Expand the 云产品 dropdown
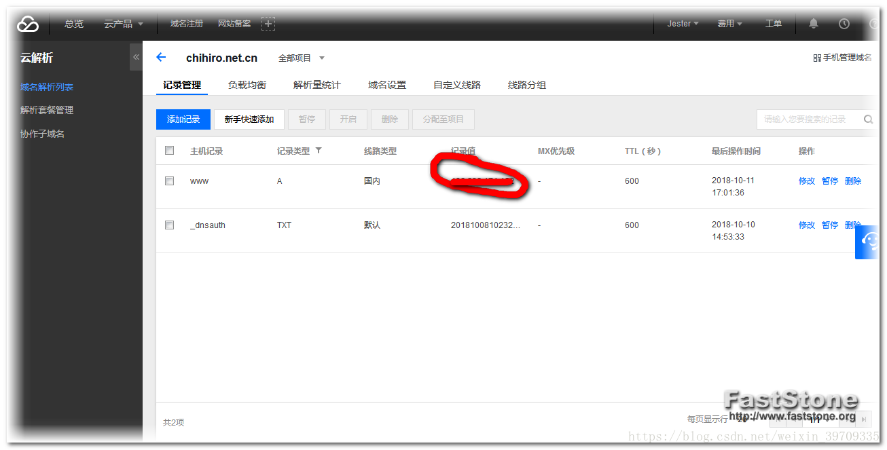 pyautogui.click(x=124, y=24)
